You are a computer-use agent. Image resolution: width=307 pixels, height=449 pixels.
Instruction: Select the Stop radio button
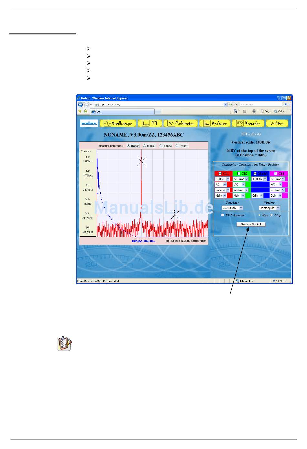coord(272,215)
